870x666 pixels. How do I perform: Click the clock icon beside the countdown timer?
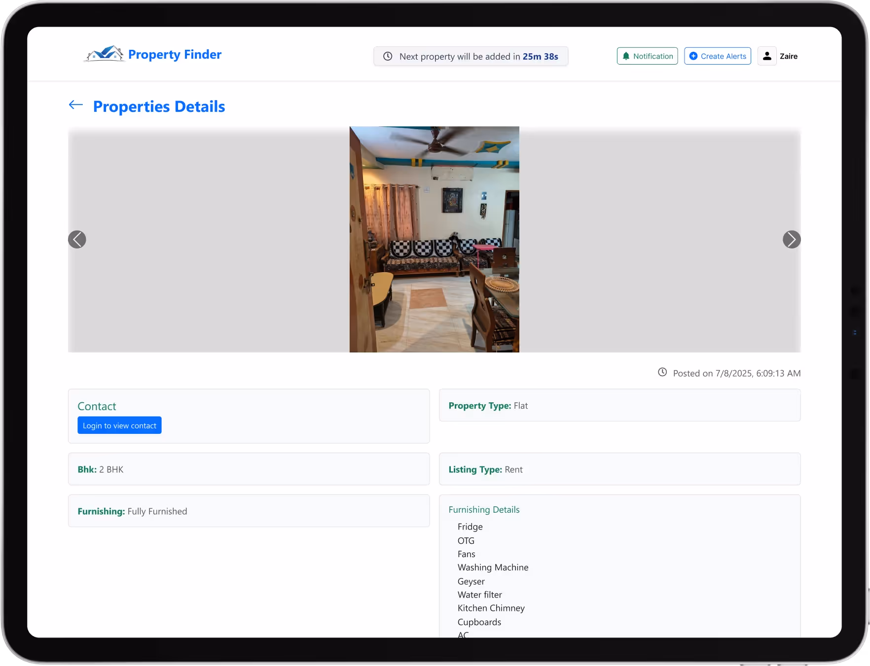click(x=388, y=56)
